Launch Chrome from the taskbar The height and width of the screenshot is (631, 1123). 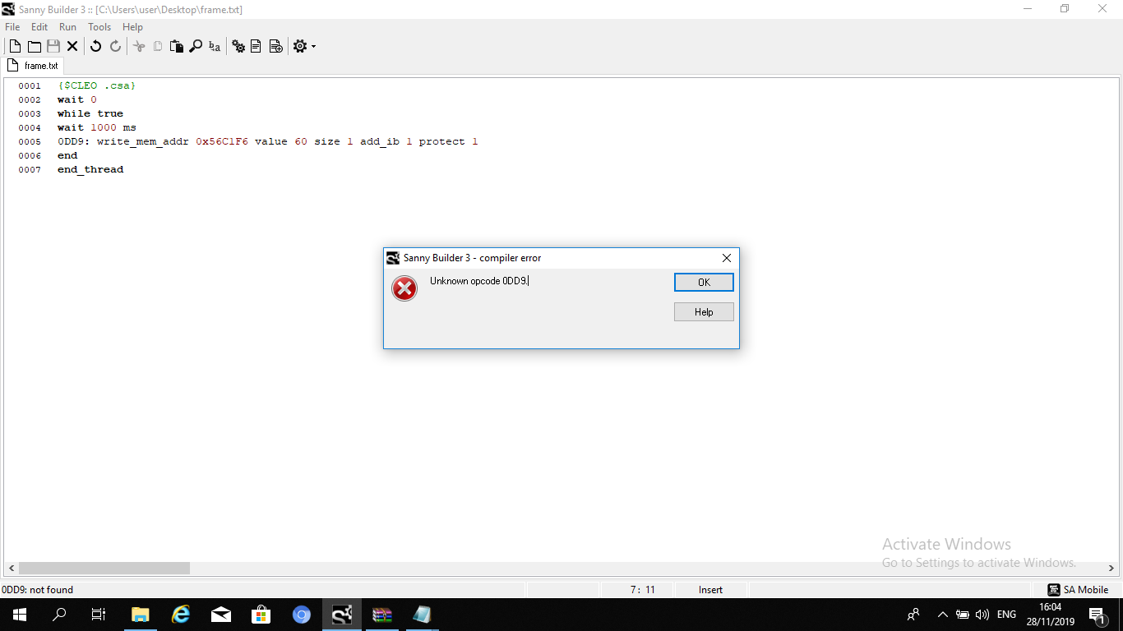pyautogui.click(x=302, y=615)
